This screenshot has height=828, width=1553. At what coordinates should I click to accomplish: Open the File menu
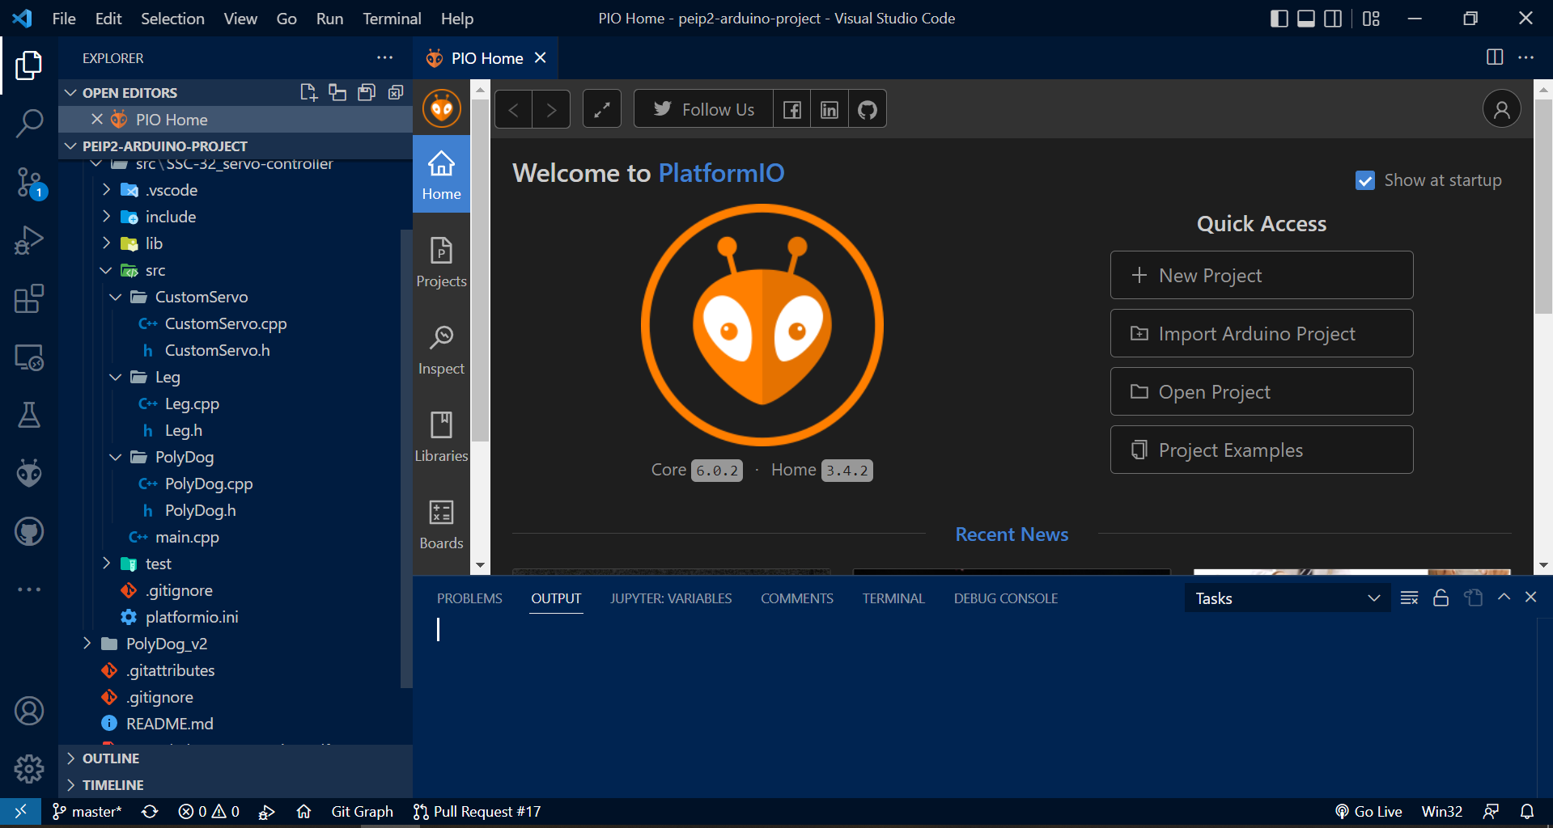coord(63,19)
